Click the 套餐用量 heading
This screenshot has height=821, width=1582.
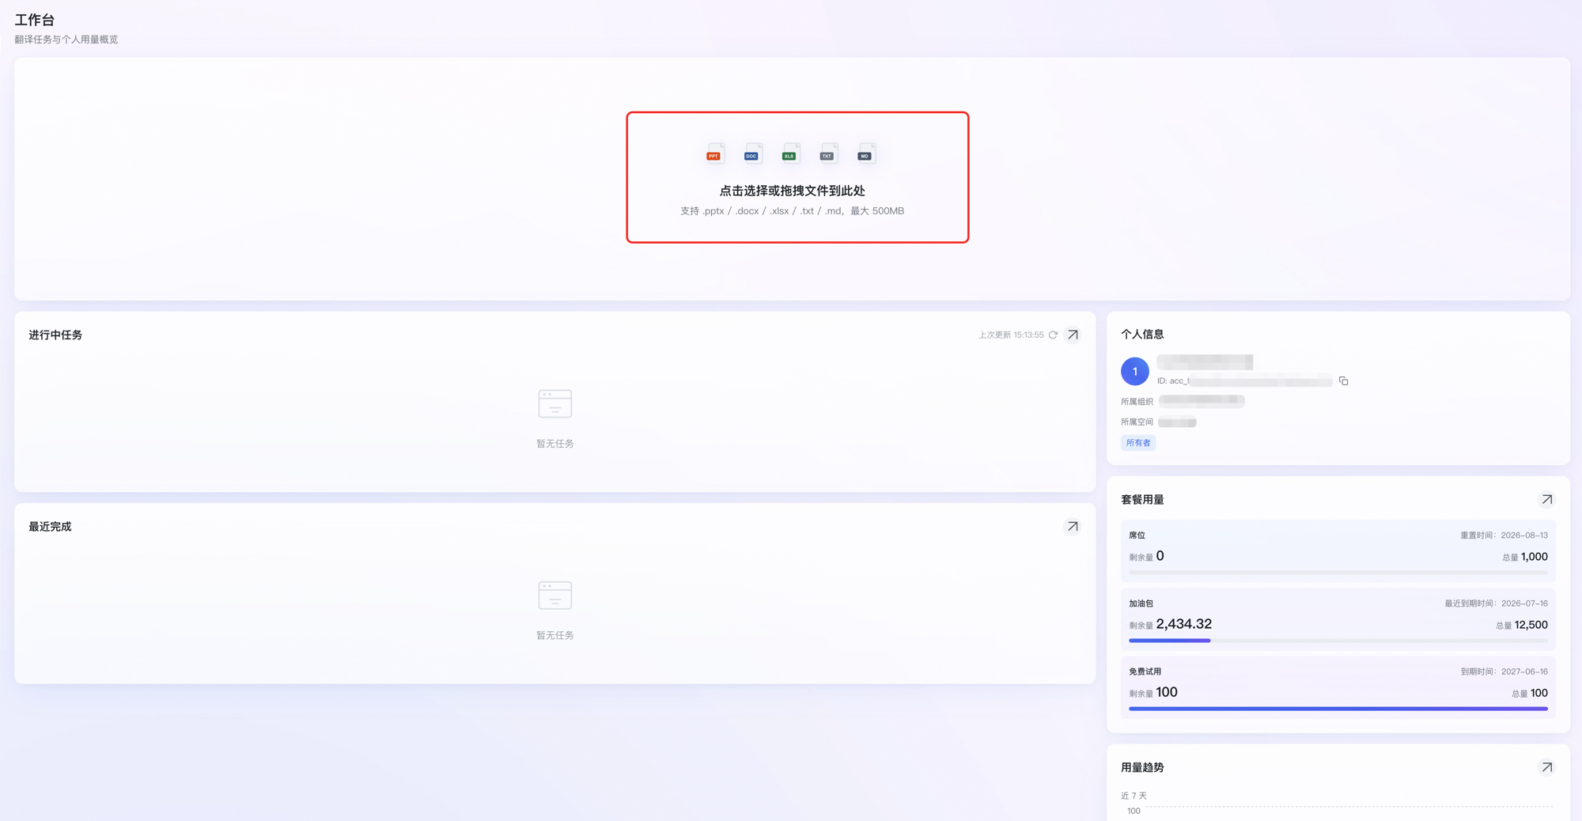pos(1142,500)
